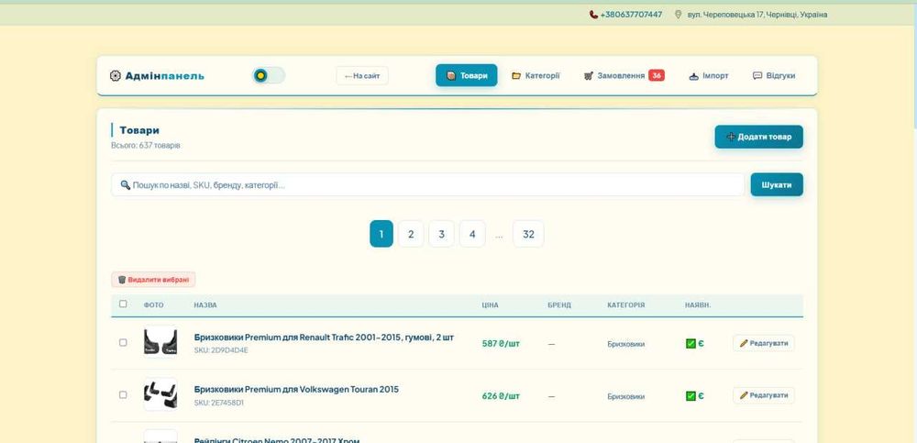Click the green checkmark for Volkswagen Touran row
This screenshot has width=917, height=443.
pyautogui.click(x=691, y=396)
